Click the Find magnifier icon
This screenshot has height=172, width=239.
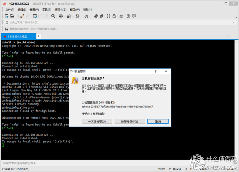tap(53, 16)
